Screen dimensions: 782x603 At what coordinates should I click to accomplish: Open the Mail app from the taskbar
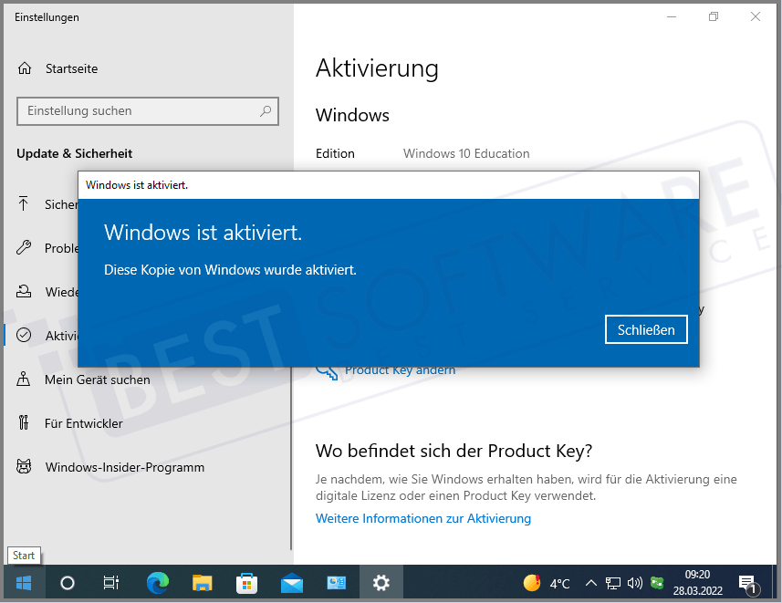click(291, 583)
